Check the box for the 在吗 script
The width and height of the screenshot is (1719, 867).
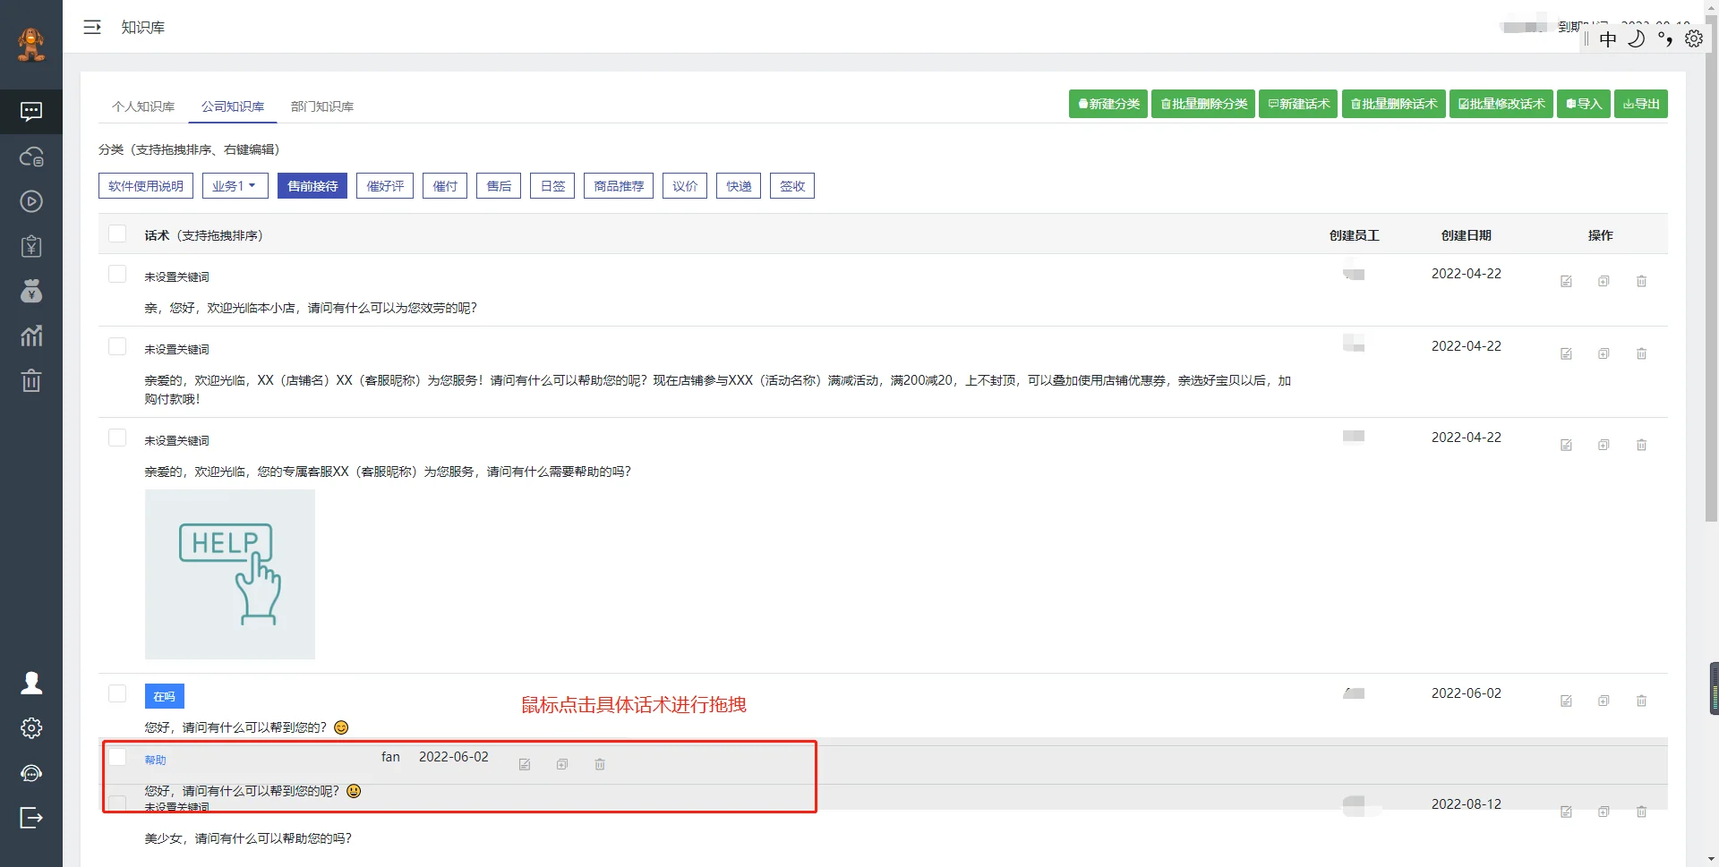[x=117, y=693]
